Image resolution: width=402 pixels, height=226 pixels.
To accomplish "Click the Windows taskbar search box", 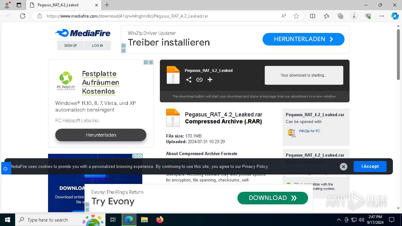I will (60, 220).
